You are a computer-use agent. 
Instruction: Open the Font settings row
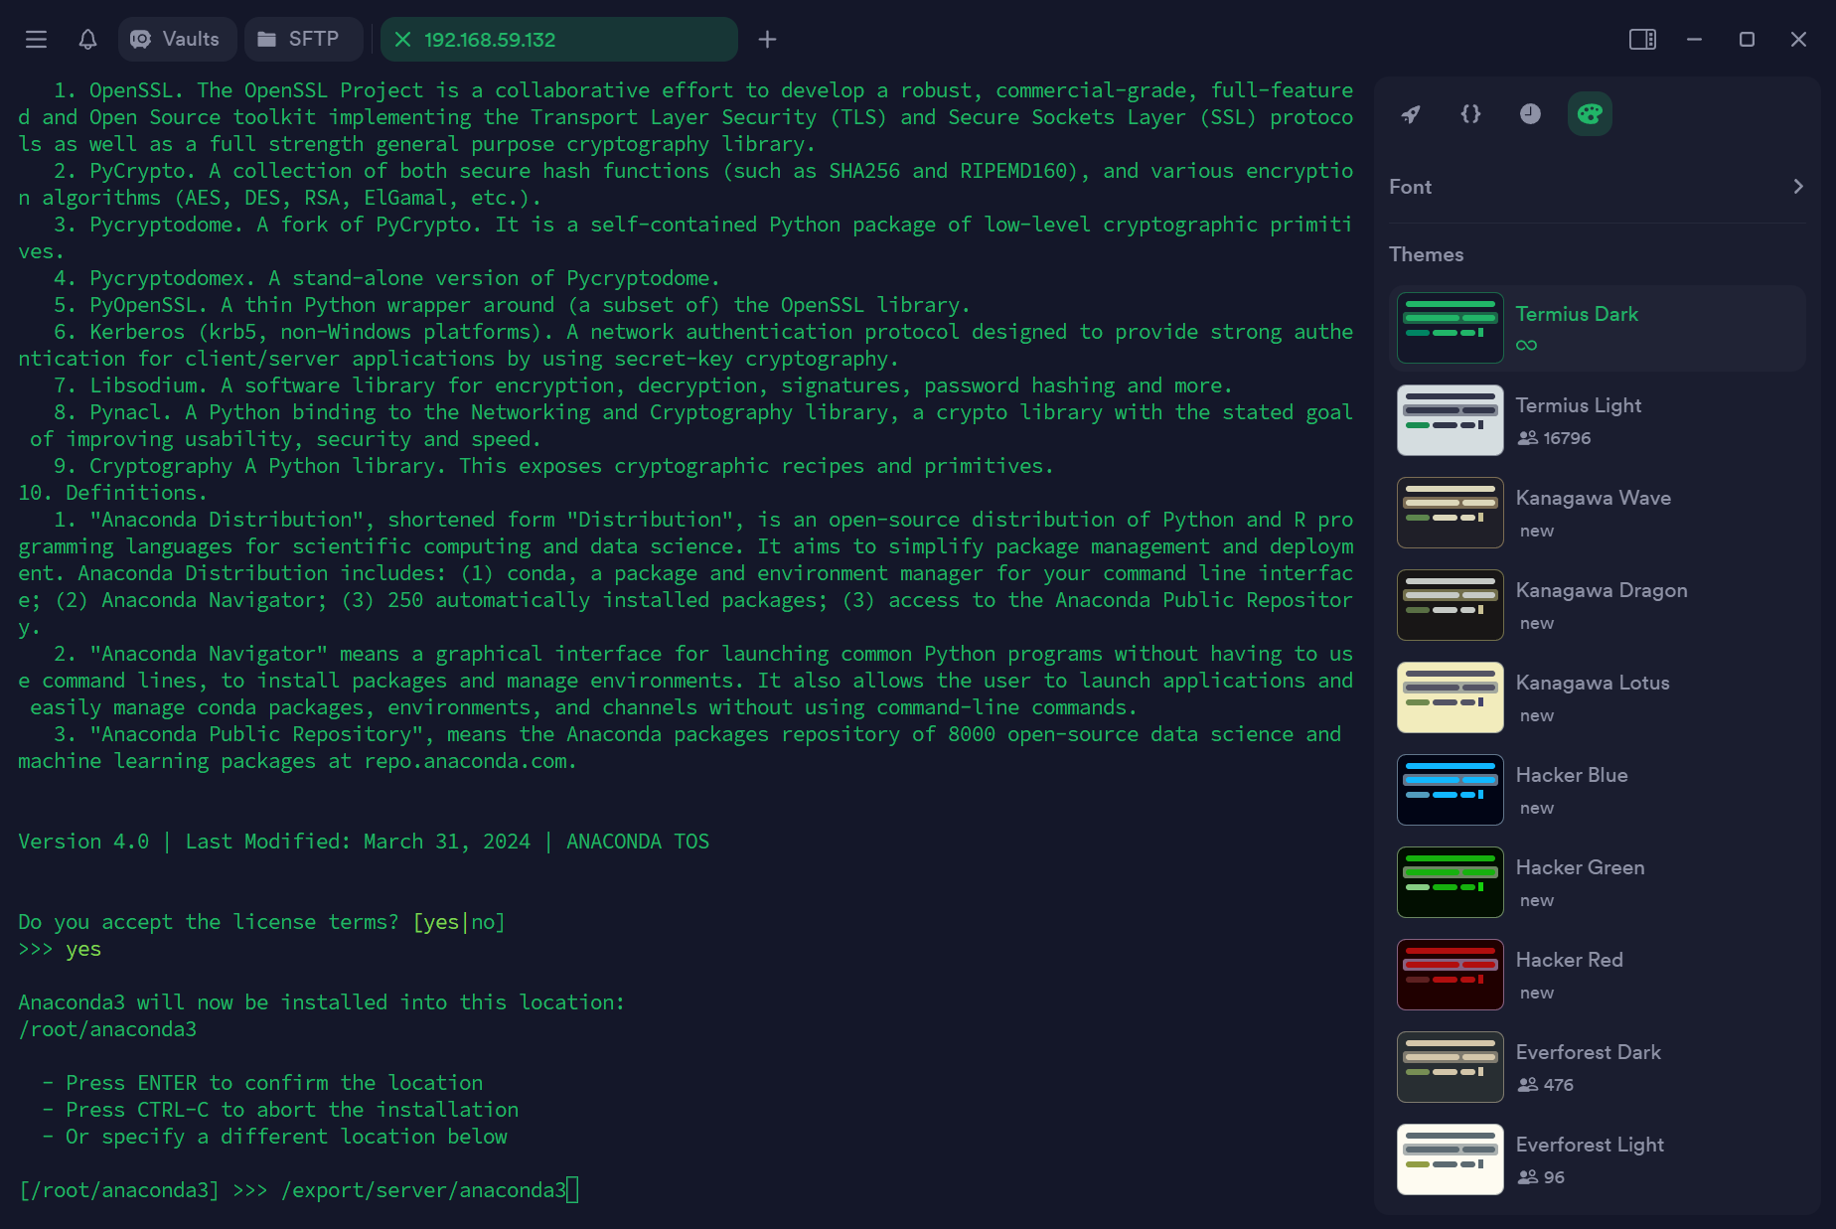pyautogui.click(x=1598, y=187)
